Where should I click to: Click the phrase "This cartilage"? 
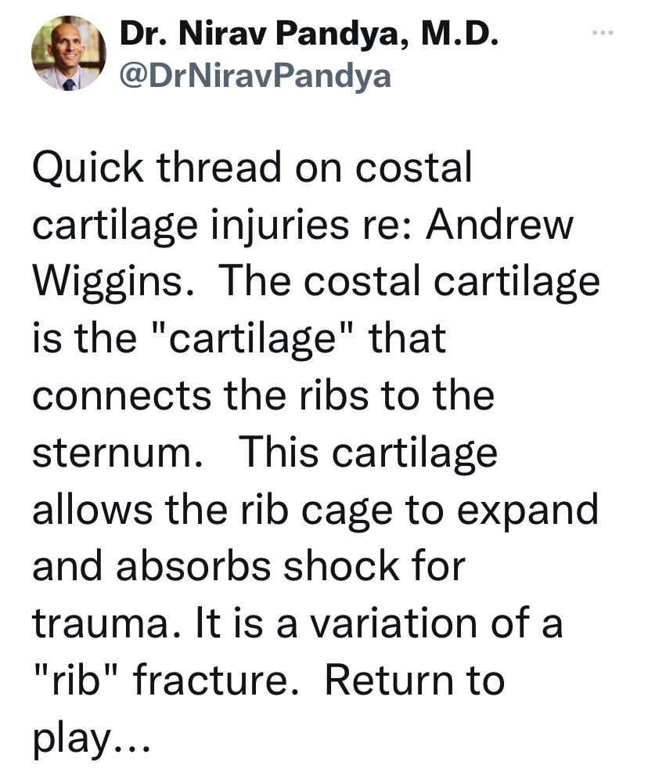tap(368, 453)
